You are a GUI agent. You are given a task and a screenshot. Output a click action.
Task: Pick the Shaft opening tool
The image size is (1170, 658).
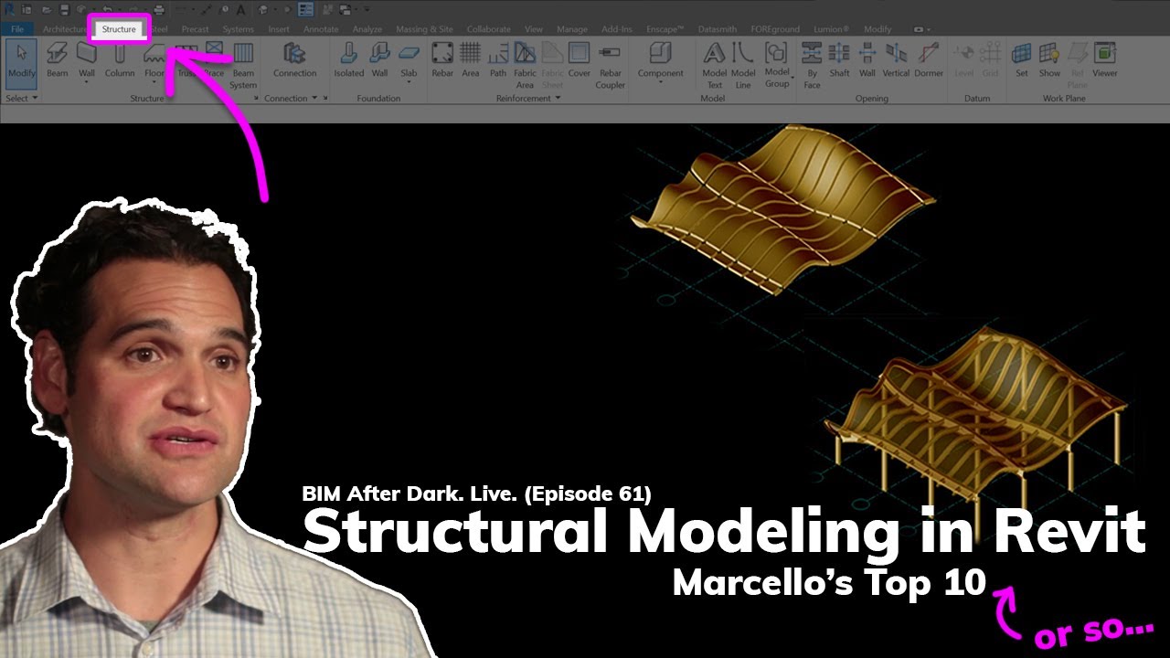[x=839, y=59]
